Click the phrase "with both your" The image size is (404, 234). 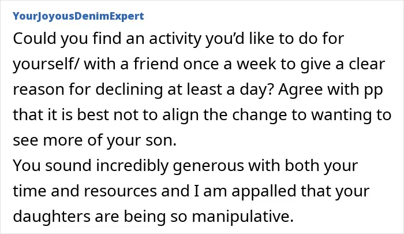(x=303, y=166)
